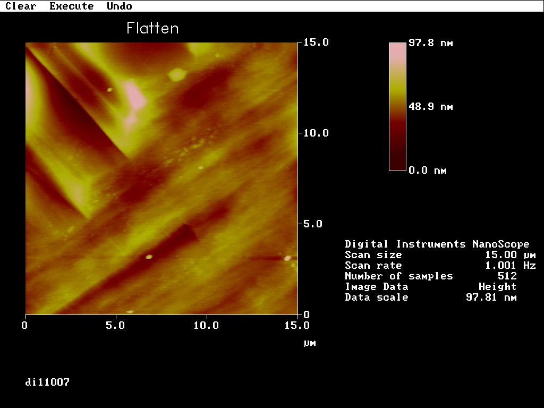Click the 0.0 nm color scale label
The image size is (544, 408).
[427, 171]
